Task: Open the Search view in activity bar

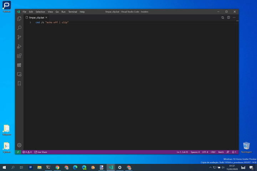Action: tap(19, 28)
